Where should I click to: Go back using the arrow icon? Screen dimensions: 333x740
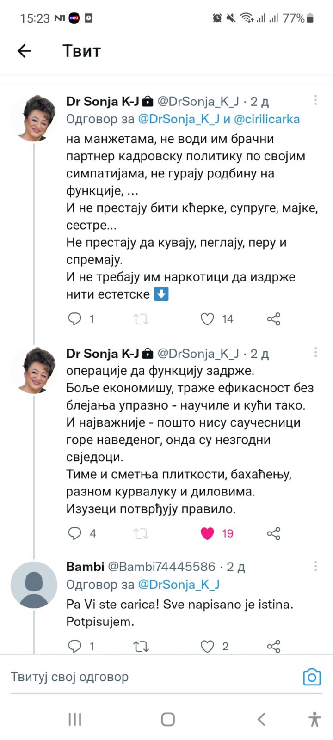click(x=25, y=51)
